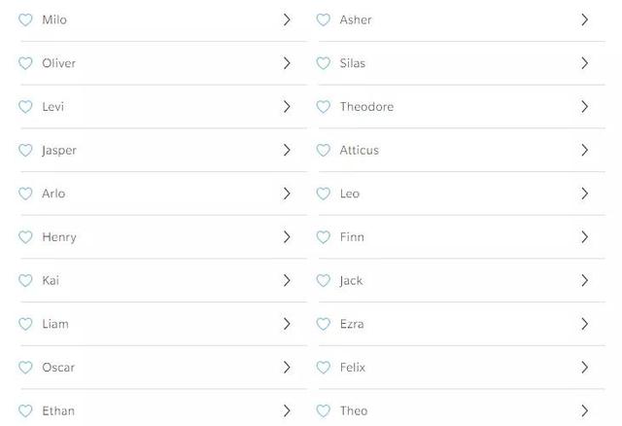
Task: Click the Oscar name row
Action: pos(163,368)
